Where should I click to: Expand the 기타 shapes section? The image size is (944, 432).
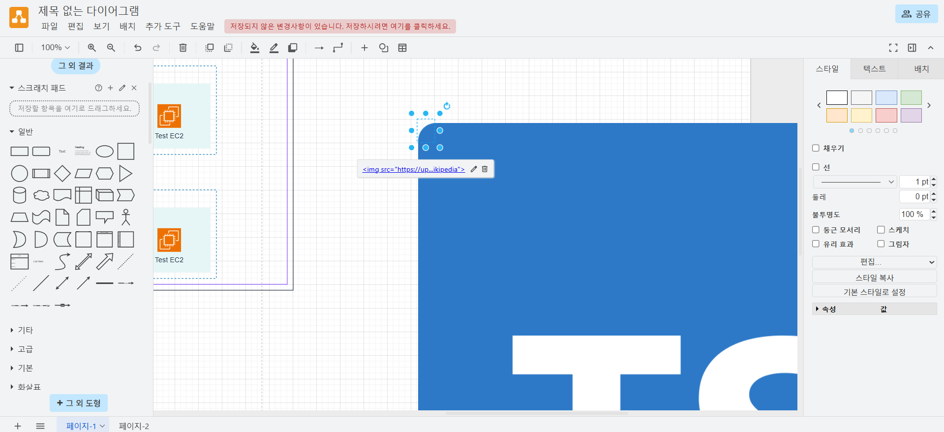(21, 330)
